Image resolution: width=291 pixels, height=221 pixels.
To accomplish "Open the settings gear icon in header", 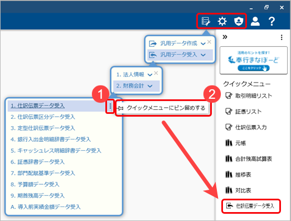I will coord(222,21).
